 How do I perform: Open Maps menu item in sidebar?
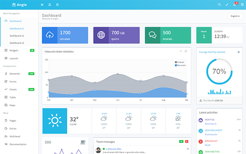click(19, 105)
